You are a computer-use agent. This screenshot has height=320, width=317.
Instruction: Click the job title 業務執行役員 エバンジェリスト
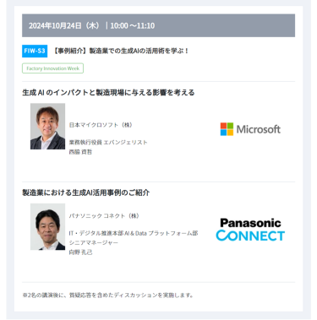[x=108, y=143]
